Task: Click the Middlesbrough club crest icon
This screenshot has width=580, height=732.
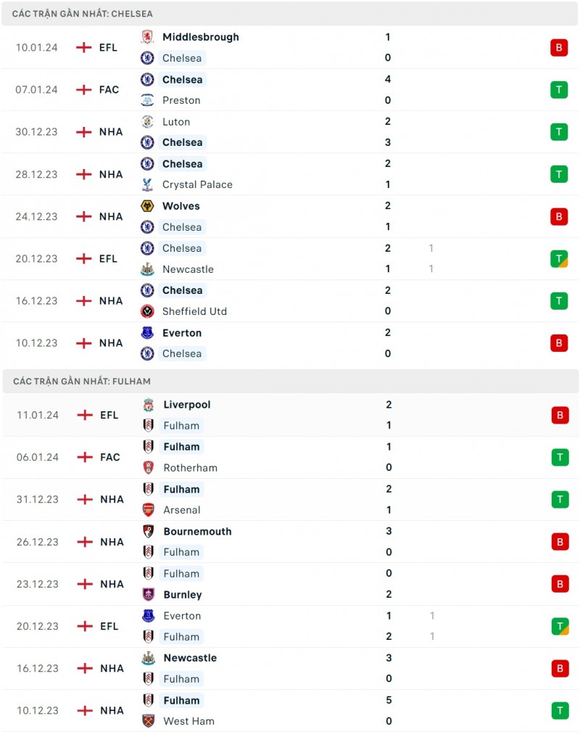Action: pos(147,37)
